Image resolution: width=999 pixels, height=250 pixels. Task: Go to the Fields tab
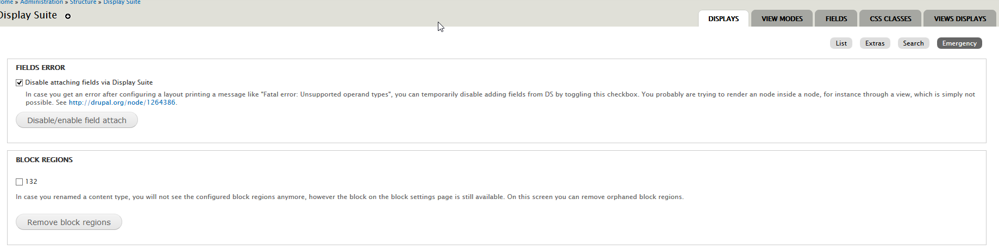point(836,19)
